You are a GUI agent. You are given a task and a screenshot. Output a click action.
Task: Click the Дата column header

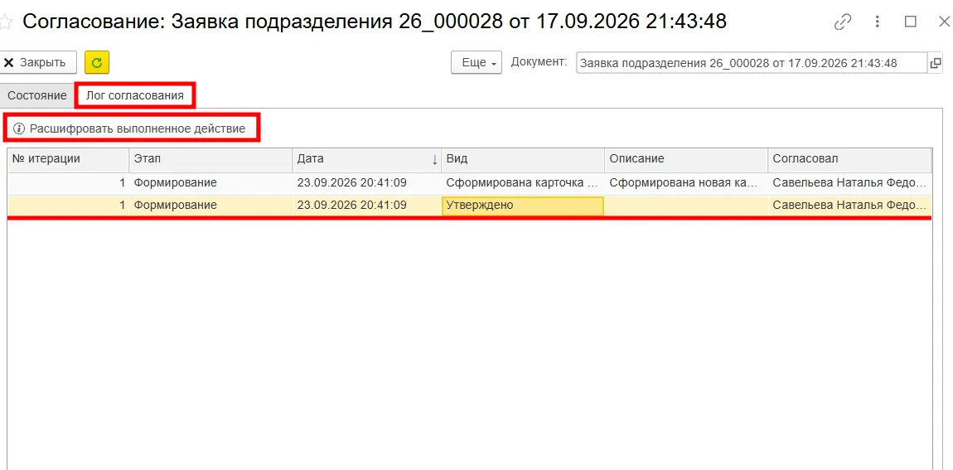point(366,158)
